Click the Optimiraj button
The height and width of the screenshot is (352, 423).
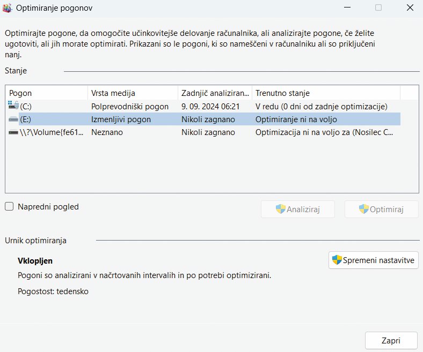(382, 209)
